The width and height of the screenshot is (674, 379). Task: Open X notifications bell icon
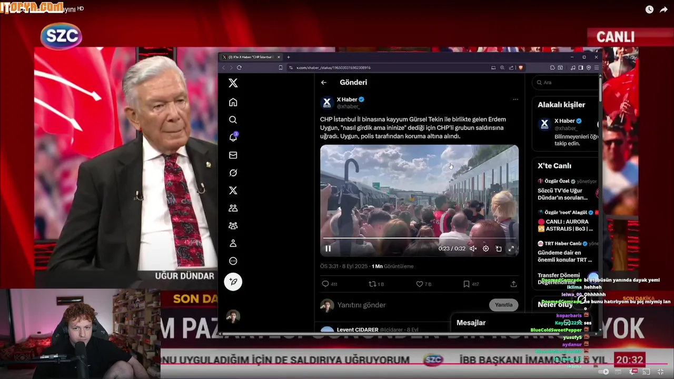(x=233, y=137)
